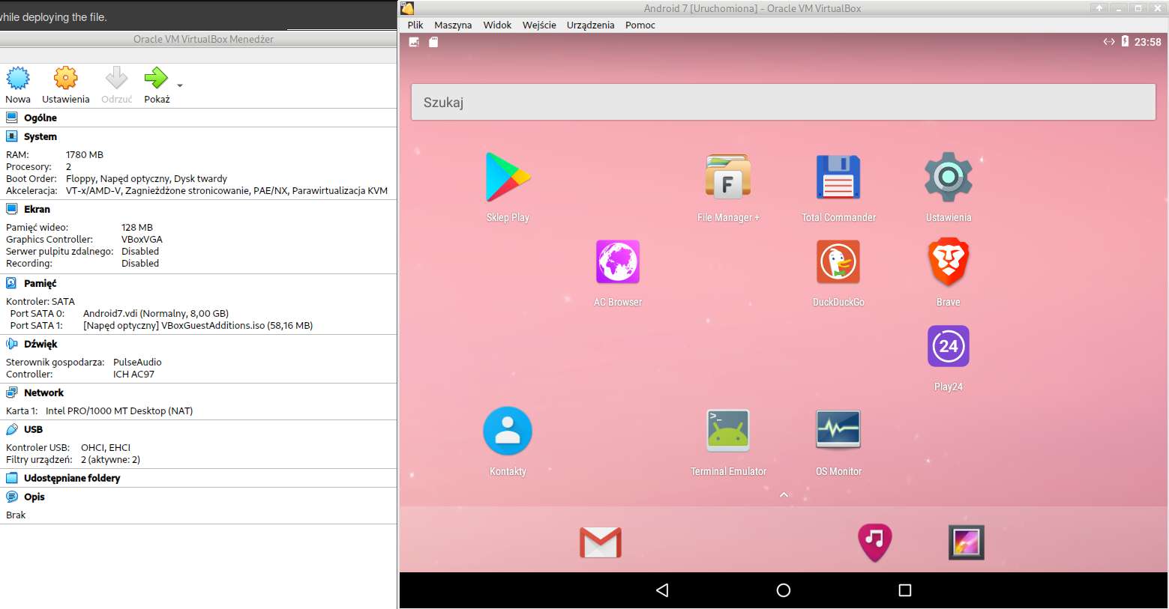Open DuckDuckGo browser app
Viewport: 1169px width, 609px height.
[838, 262]
